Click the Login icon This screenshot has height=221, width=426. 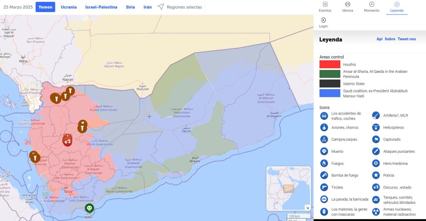tap(323, 20)
